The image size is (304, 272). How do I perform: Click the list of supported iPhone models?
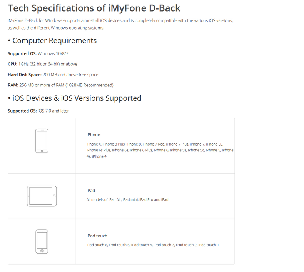[x=160, y=150]
